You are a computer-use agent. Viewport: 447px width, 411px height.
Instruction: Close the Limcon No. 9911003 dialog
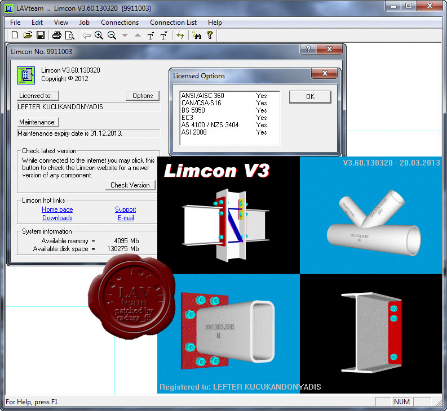tap(329, 49)
